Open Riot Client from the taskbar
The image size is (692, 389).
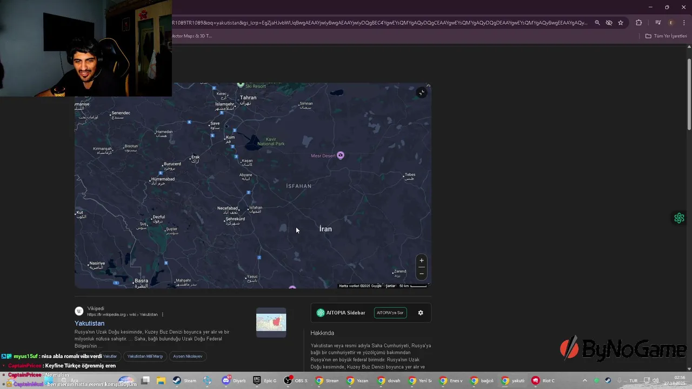click(x=543, y=380)
